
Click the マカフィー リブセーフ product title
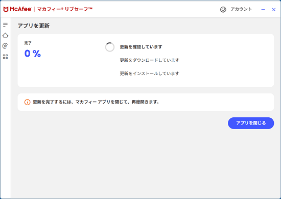pyautogui.click(x=65, y=9)
